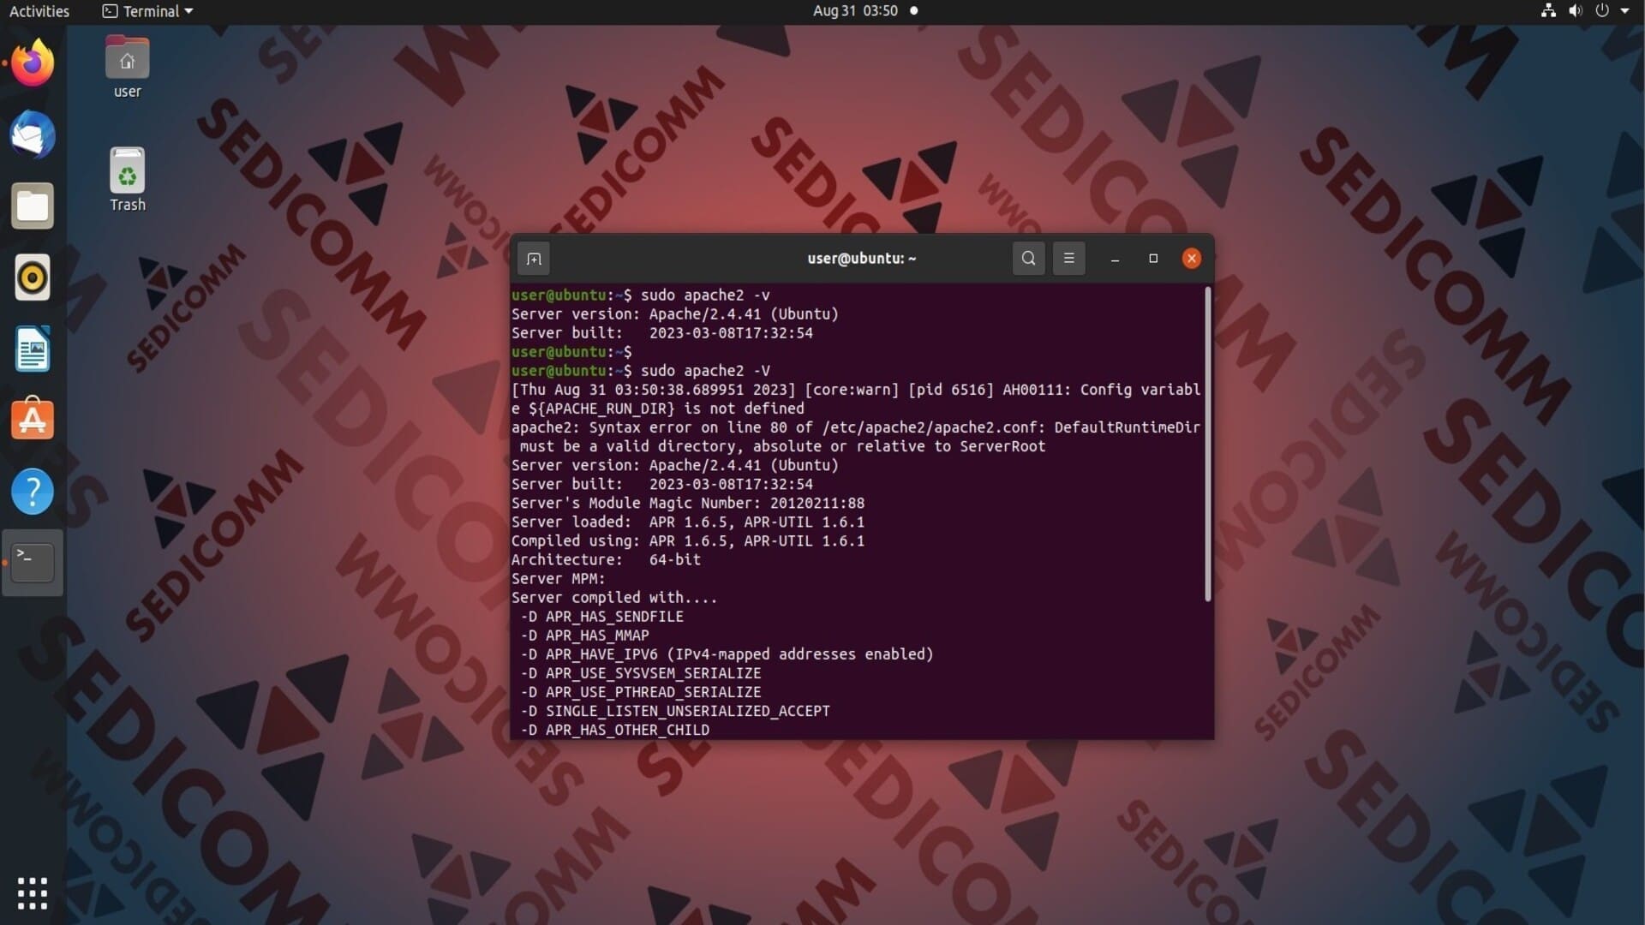1645x925 pixels.
Task: Open the user home folder desktop icon
Action: tap(127, 68)
